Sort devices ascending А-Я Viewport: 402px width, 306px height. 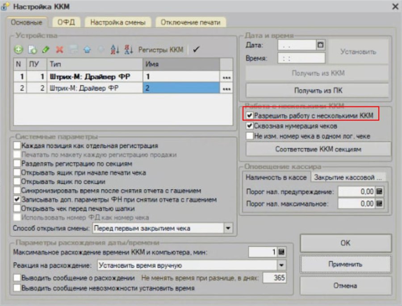115,50
